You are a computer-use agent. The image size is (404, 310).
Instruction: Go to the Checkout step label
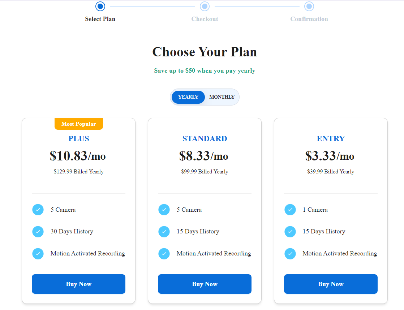[x=205, y=19]
